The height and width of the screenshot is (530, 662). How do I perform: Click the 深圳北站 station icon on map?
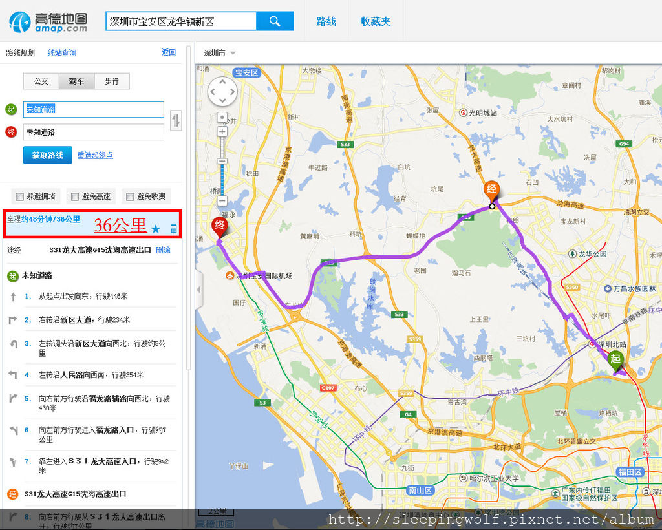coord(592,344)
